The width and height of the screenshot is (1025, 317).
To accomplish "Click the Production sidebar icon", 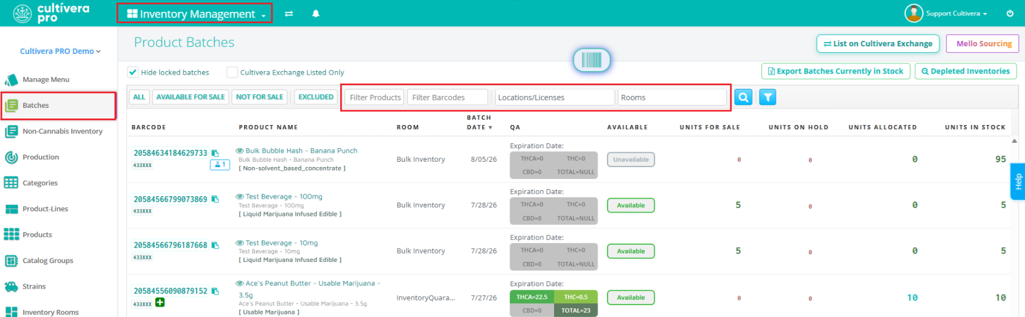I will pos(11,157).
